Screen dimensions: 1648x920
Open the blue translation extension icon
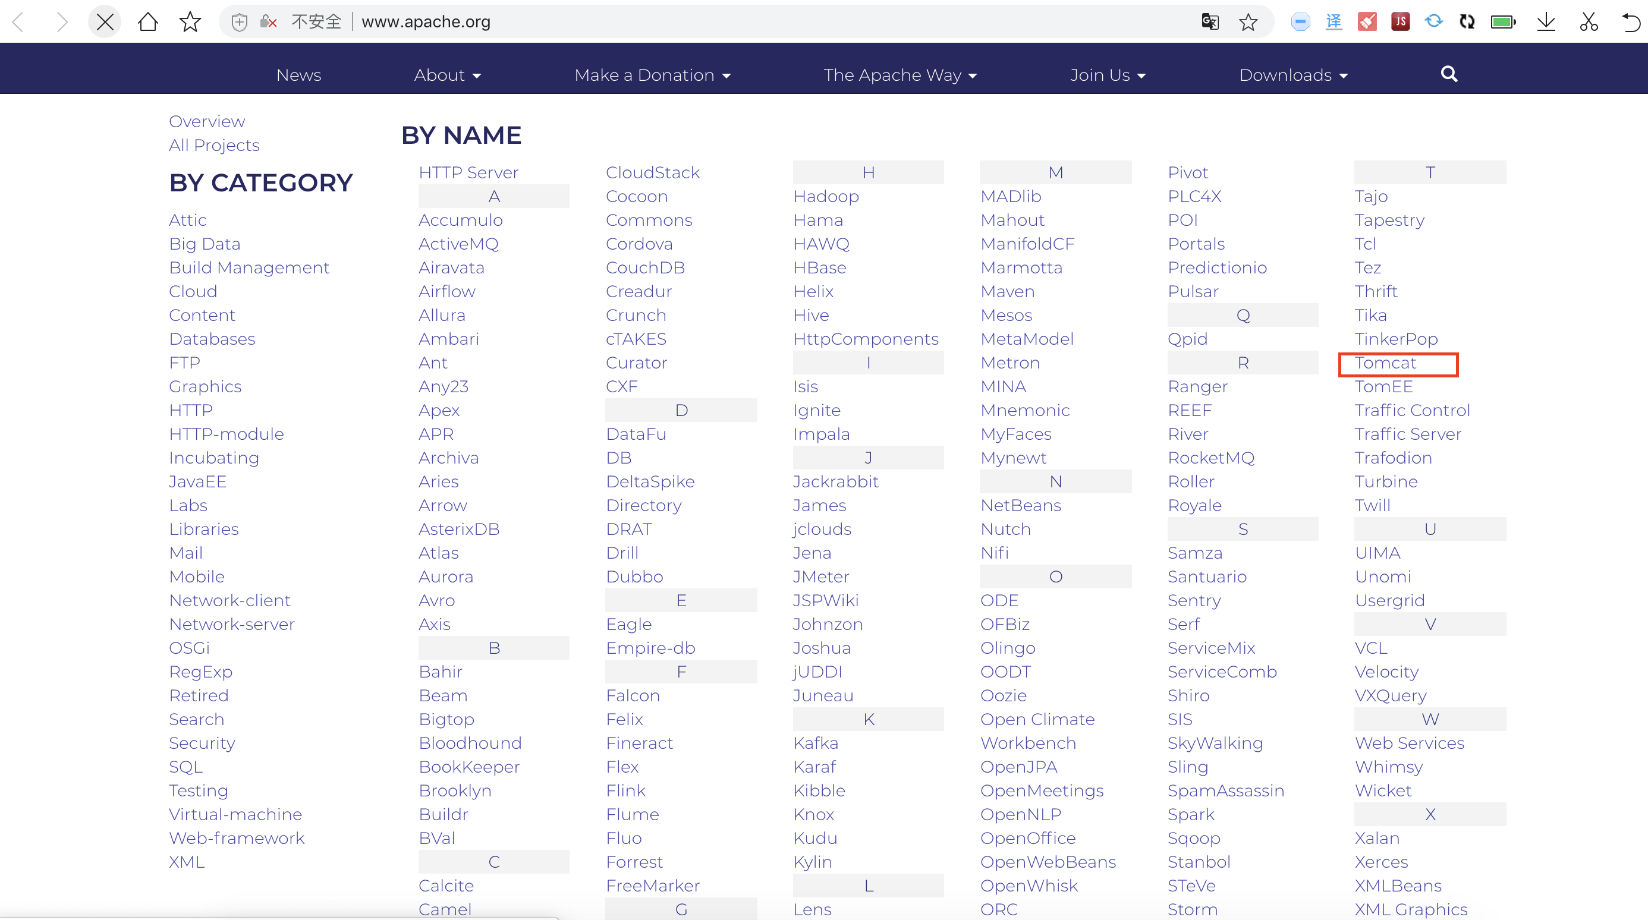click(x=1334, y=22)
